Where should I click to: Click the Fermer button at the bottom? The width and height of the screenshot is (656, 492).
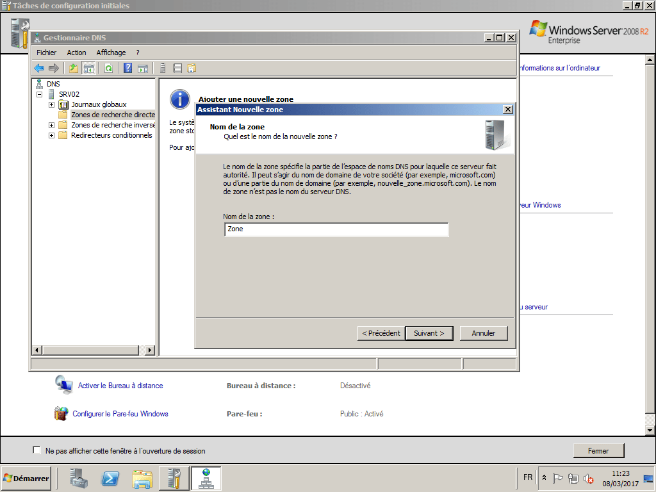tap(598, 450)
